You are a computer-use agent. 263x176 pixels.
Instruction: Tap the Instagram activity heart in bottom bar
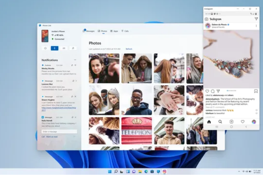[242, 122]
